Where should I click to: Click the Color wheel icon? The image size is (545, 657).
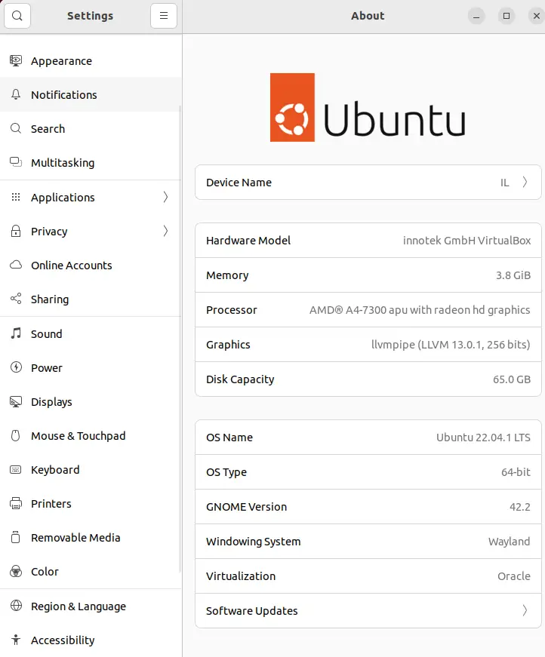point(16,571)
